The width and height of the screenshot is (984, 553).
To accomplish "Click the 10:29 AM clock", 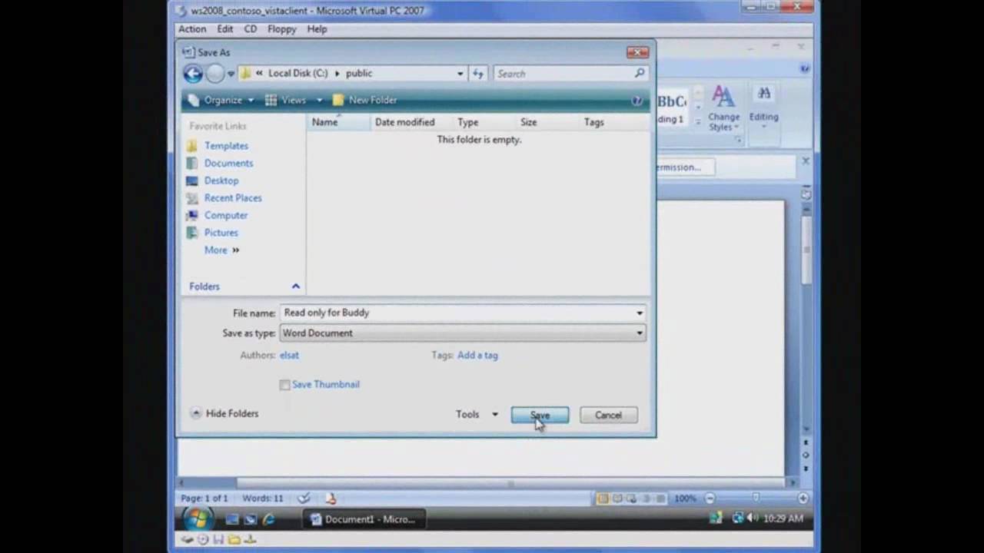I will pos(783,518).
